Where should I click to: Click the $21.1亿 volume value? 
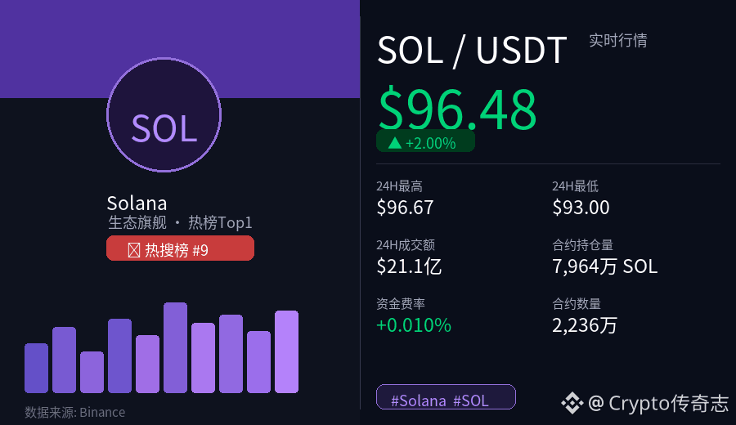coord(409,266)
